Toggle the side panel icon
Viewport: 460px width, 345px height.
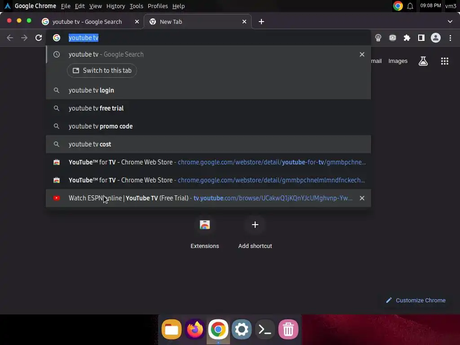coord(421,38)
